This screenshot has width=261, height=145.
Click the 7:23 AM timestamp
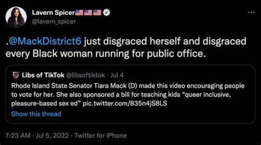click(18, 136)
